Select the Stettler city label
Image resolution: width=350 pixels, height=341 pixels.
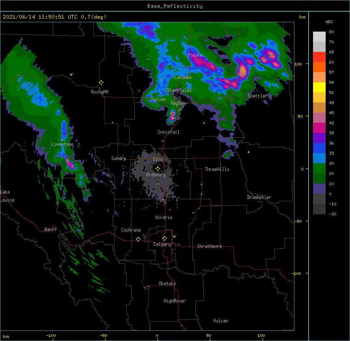[x=257, y=96]
